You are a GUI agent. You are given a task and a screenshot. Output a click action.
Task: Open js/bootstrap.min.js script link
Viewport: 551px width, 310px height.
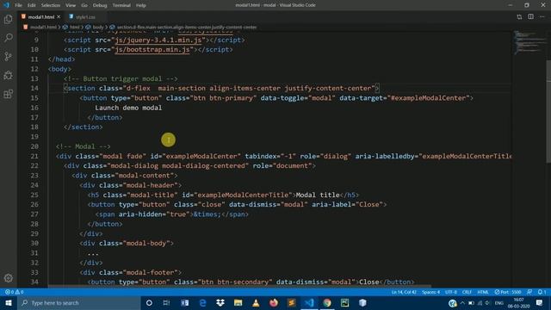152,50
